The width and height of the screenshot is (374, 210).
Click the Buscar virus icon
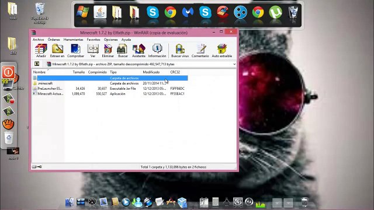(x=180, y=50)
